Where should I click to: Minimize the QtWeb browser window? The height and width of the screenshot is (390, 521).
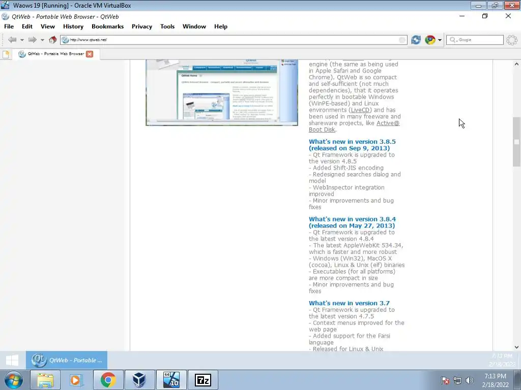click(x=462, y=16)
